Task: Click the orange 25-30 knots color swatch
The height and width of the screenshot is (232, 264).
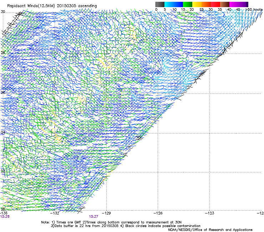Action: point(206,4)
